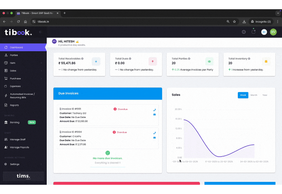This screenshot has height=194, width=282.
Task: Click the Total Dues up-arrow icon
Action: (153, 61)
